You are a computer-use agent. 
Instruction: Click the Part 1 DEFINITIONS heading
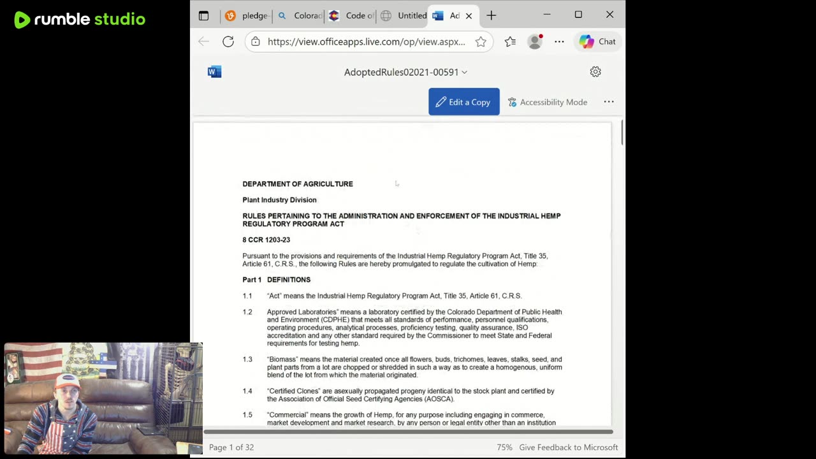pyautogui.click(x=277, y=280)
